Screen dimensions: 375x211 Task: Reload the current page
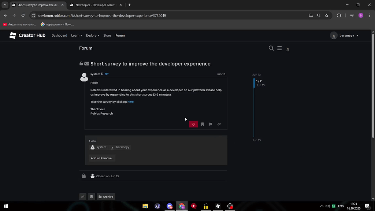(x=23, y=15)
